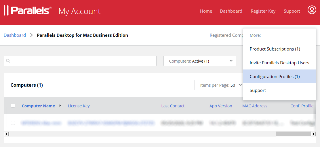Click the sort arrow beside Computer Name
The width and height of the screenshot is (320, 147).
pos(60,106)
